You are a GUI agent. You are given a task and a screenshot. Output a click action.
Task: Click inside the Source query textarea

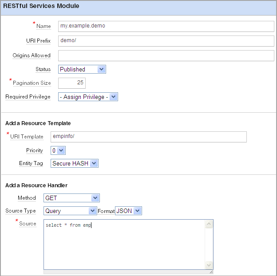(124, 244)
